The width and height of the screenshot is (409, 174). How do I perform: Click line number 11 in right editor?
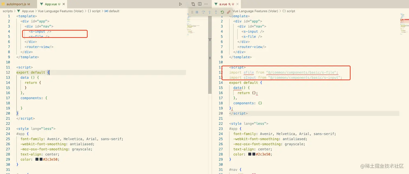tap(221, 67)
